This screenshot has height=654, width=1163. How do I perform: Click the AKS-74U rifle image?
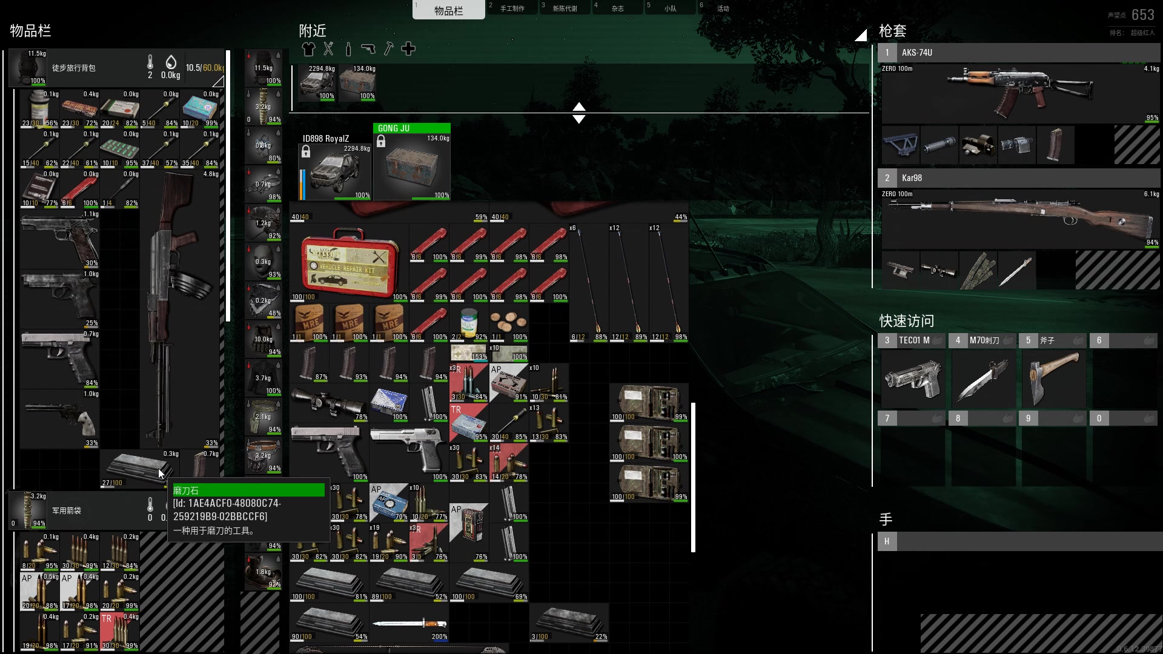tap(1021, 93)
